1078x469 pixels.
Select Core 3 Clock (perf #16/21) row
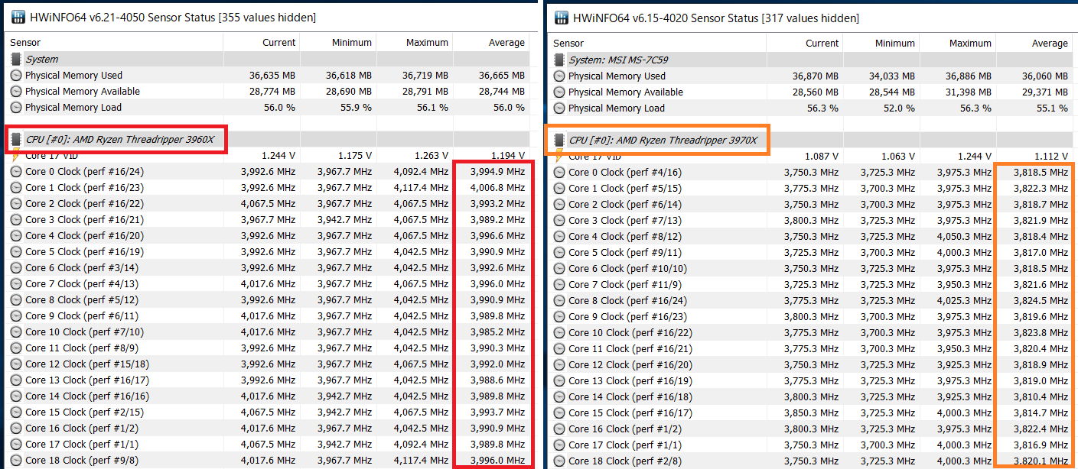click(267, 219)
